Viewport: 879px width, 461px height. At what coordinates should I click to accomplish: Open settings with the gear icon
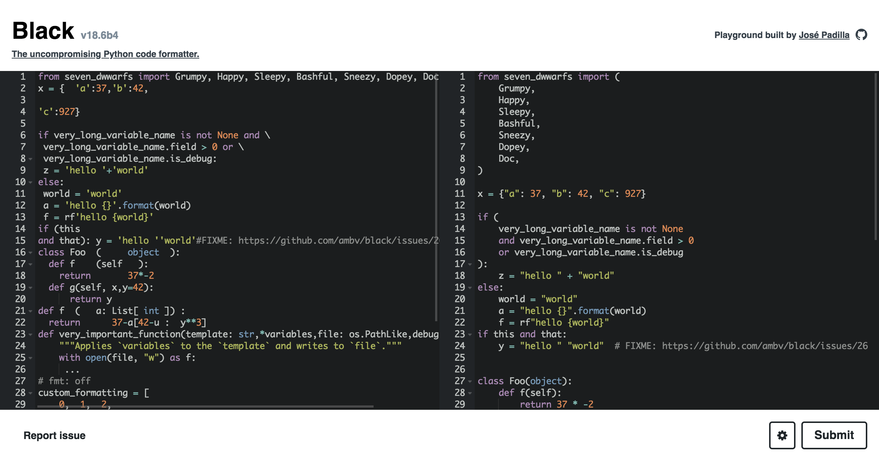click(x=782, y=435)
